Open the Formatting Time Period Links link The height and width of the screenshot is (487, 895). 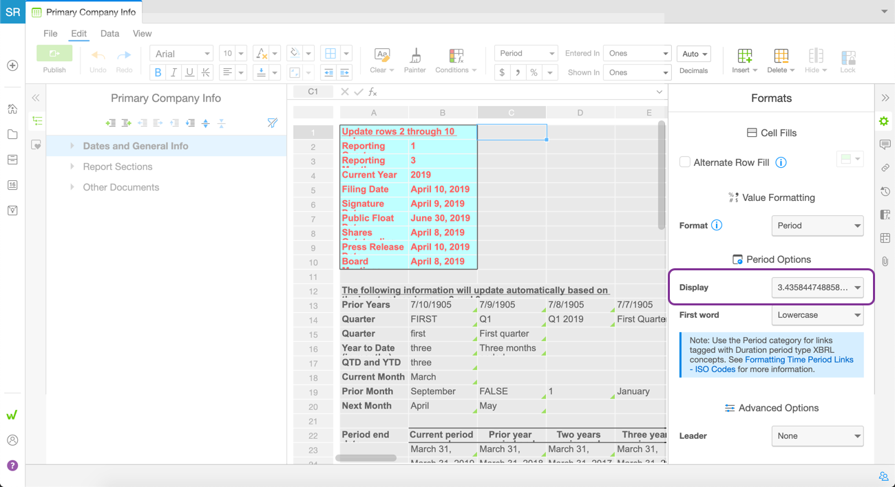coord(799,360)
